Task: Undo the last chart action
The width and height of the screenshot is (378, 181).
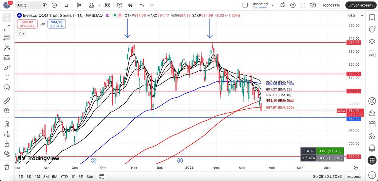Action: coord(142,5)
